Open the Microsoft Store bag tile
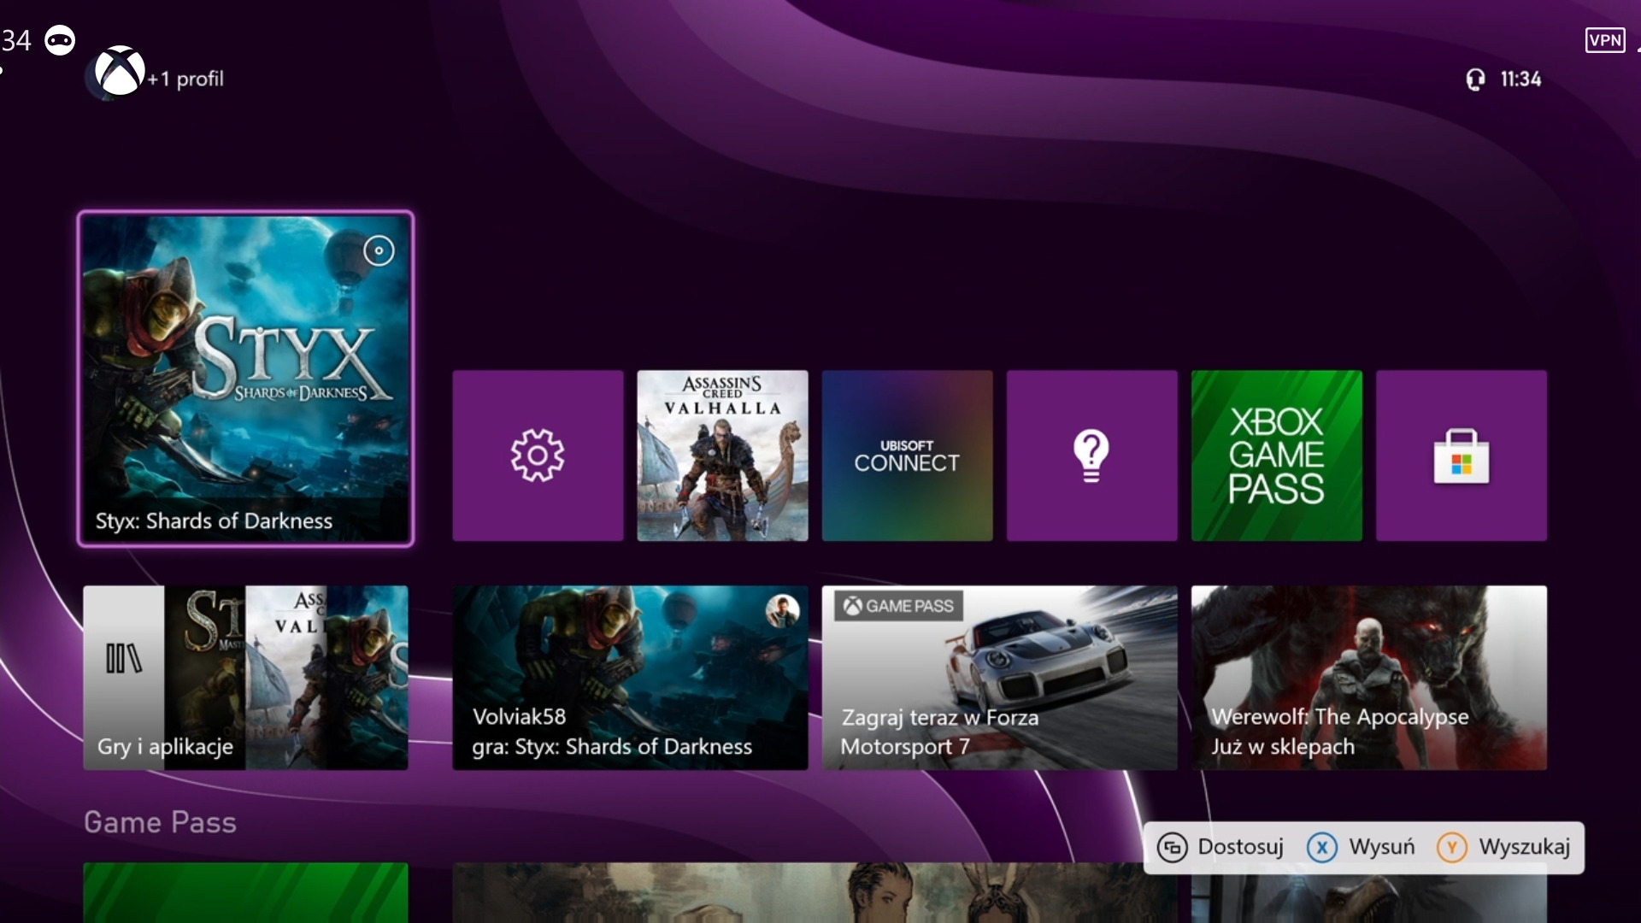Viewport: 1641px width, 923px height. [1461, 456]
